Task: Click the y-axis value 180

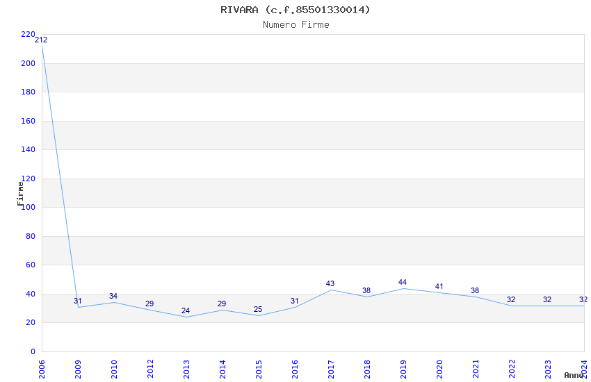Action: point(29,92)
